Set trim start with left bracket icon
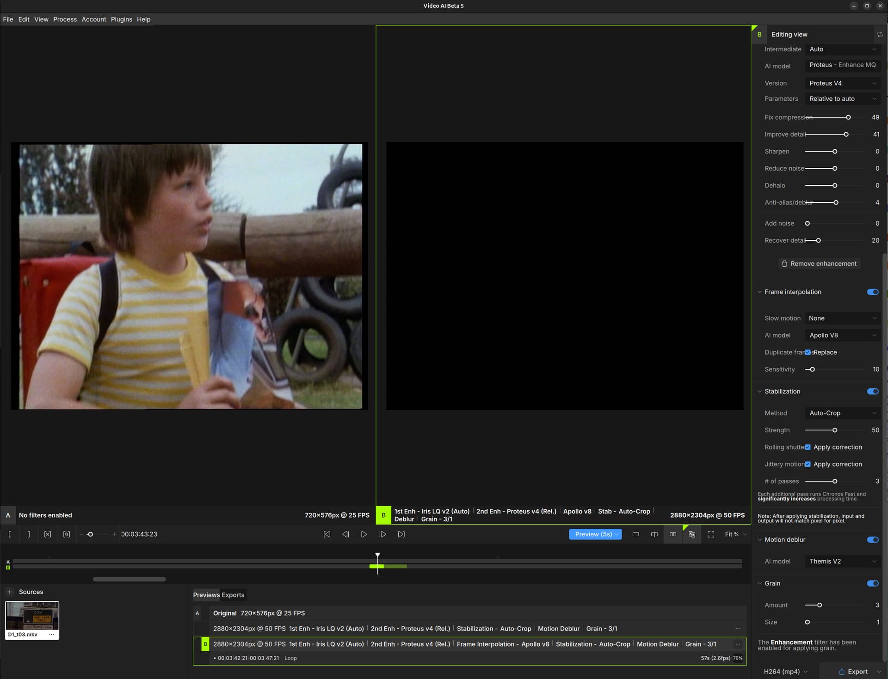This screenshot has height=679, width=888. coord(10,534)
